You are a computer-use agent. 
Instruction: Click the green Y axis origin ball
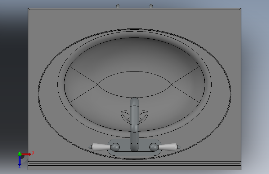pyautogui.click(x=20, y=154)
